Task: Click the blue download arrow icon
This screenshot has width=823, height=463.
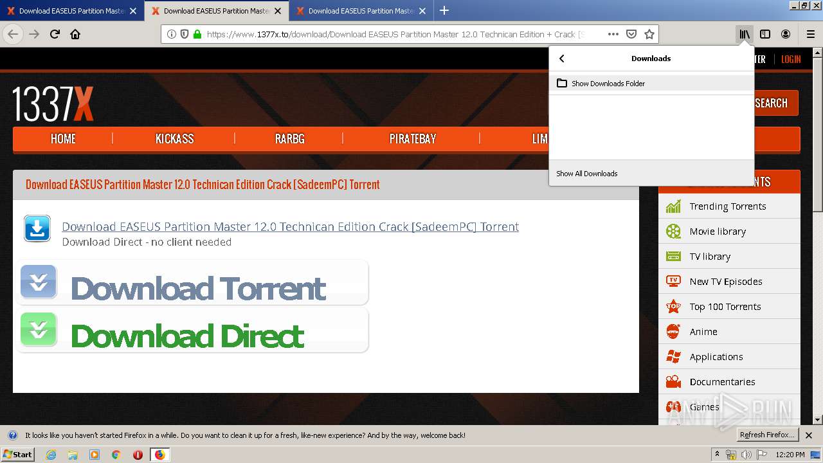Action: (37, 228)
